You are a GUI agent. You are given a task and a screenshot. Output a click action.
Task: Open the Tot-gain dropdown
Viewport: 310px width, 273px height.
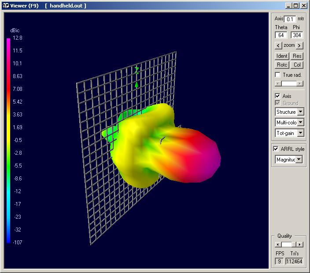click(x=300, y=133)
